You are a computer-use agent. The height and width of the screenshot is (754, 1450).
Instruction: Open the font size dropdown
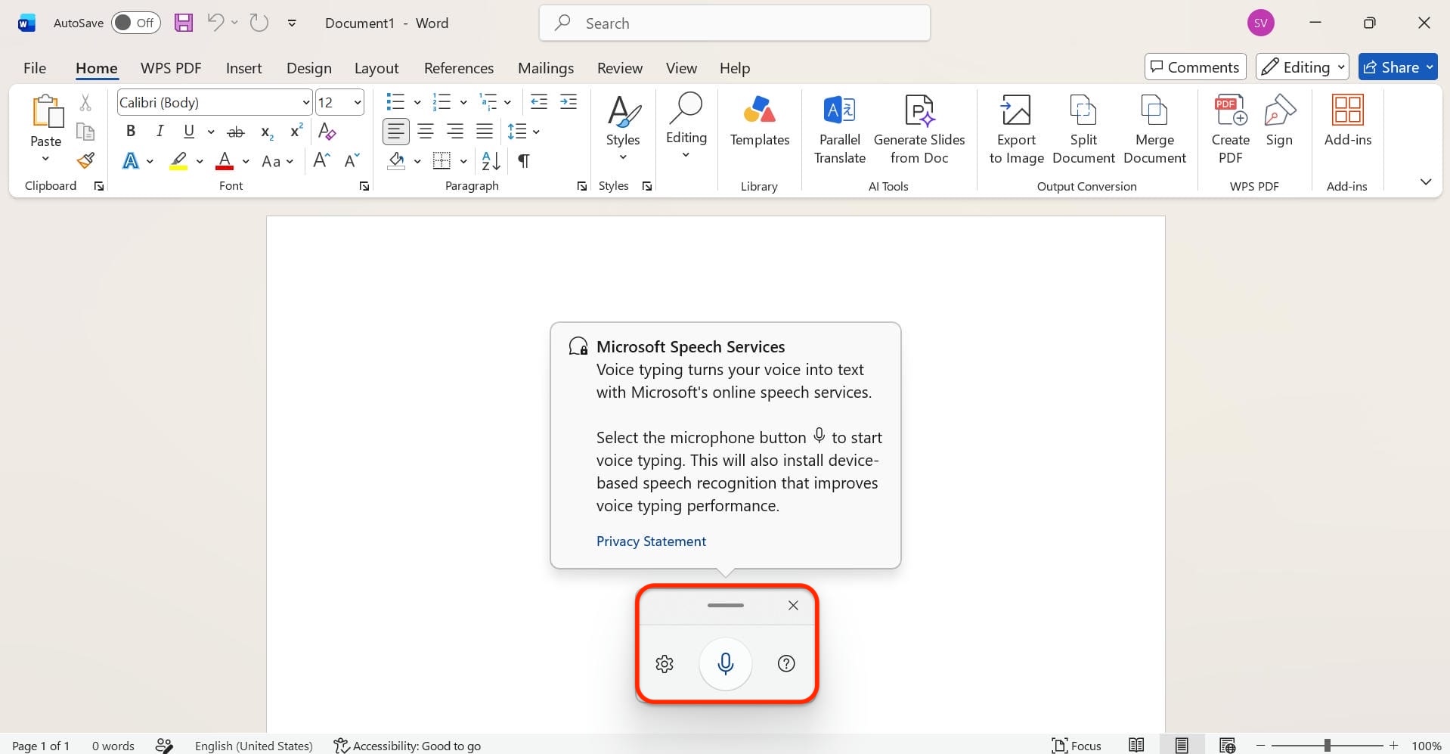(358, 102)
